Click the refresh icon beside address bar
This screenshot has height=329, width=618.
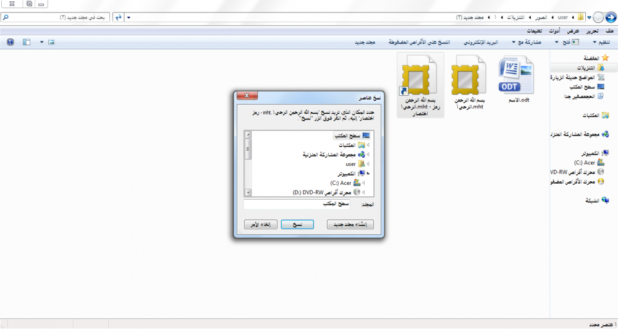tap(118, 17)
